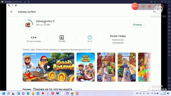Viewport: 171px width, 96px height.
Task: Click the 'subway surfers' search field
Action: tap(27, 12)
